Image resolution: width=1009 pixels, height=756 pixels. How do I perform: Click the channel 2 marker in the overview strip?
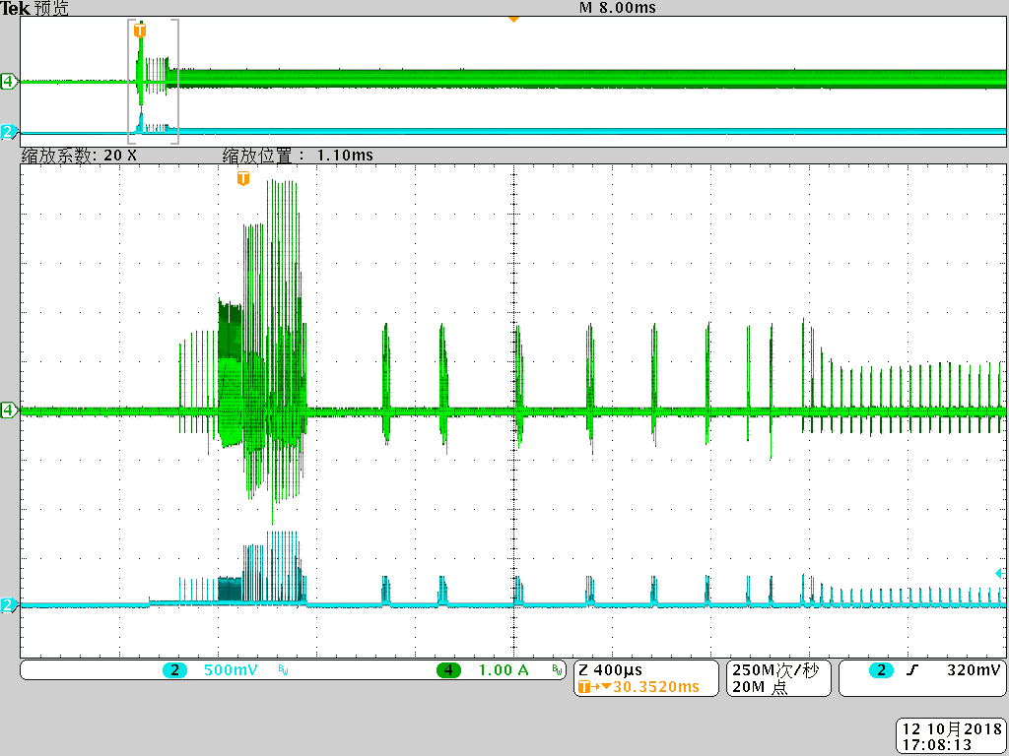point(9,132)
